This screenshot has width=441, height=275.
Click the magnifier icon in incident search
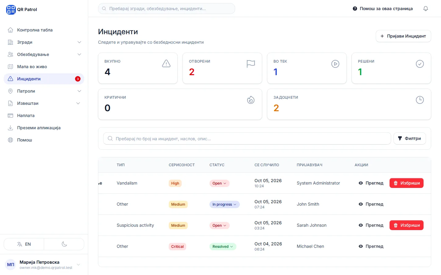coord(110,139)
